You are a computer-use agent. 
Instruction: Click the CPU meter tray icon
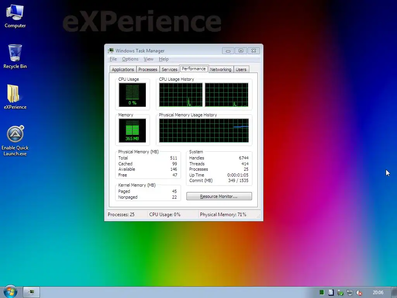tap(321, 293)
